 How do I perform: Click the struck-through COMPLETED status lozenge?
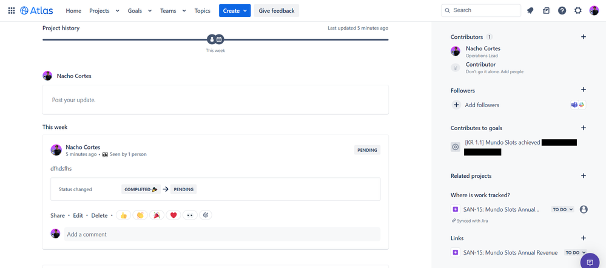141,189
